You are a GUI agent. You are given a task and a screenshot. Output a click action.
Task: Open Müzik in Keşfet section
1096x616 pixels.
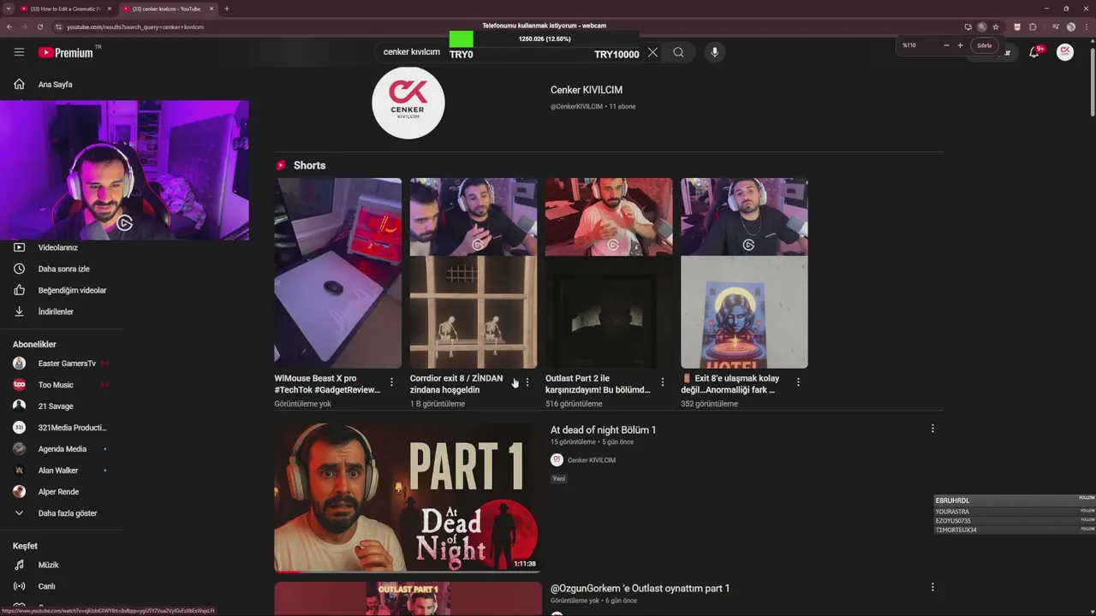(48, 565)
